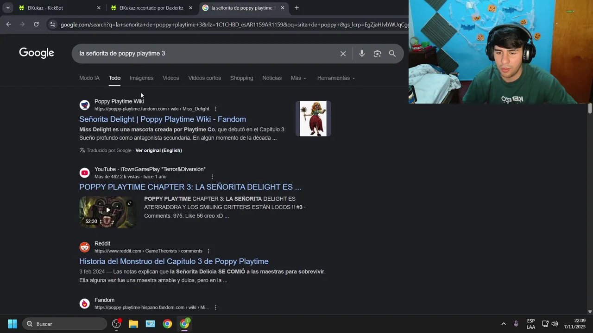This screenshot has width=593, height=333.
Task: Click the page vertical scrollbar thumb
Action: 590,109
